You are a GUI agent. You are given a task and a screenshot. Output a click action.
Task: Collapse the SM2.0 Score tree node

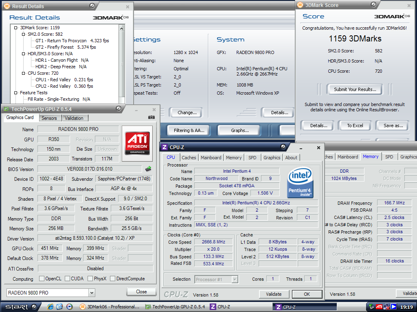point(23,34)
